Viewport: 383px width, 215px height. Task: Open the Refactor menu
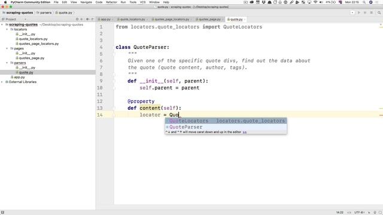pos(111,2)
